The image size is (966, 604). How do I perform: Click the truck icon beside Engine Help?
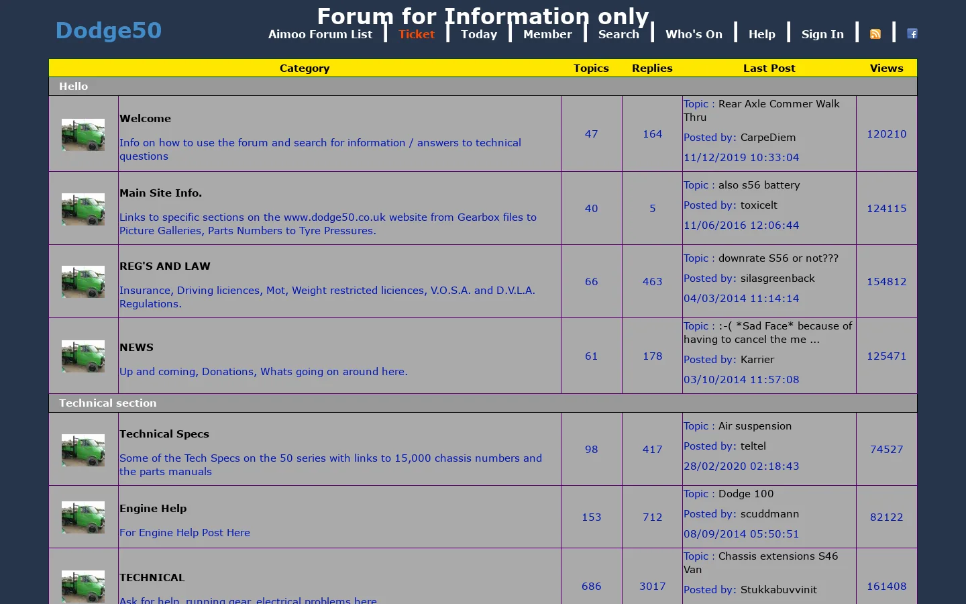(83, 517)
